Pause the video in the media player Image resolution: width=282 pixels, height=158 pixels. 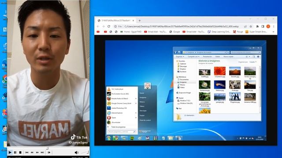(x=15, y=152)
